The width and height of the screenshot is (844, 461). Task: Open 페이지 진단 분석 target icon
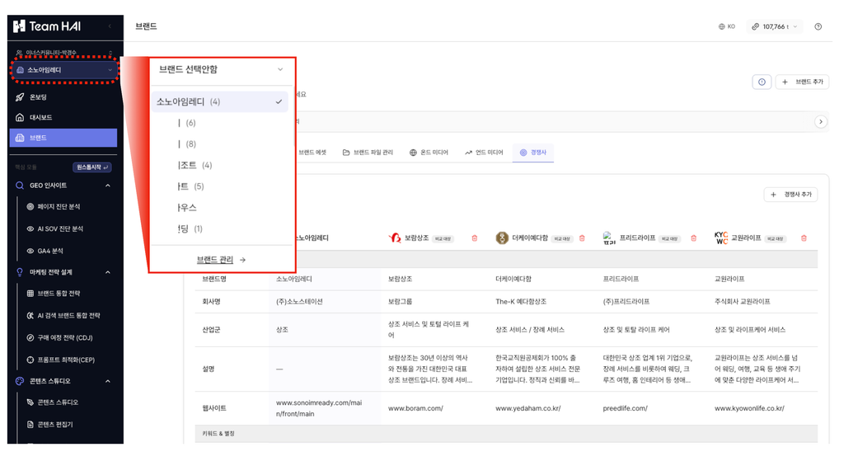click(x=30, y=207)
